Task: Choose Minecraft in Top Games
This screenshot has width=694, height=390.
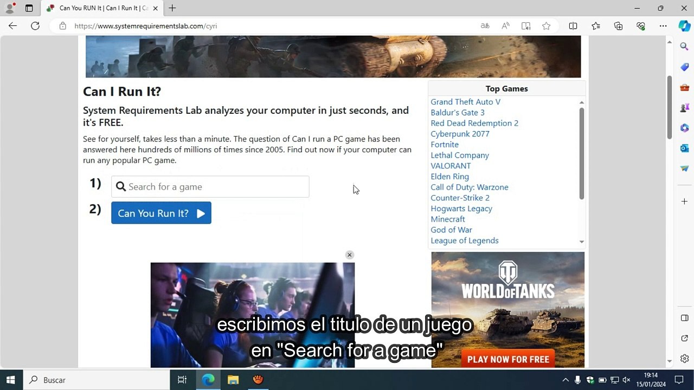Action: coord(448,219)
